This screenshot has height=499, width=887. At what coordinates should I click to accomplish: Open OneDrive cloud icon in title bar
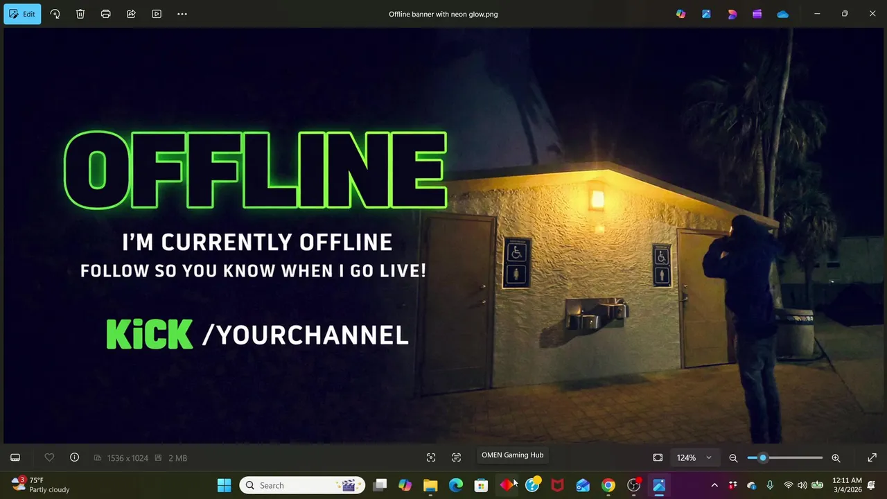[782, 14]
